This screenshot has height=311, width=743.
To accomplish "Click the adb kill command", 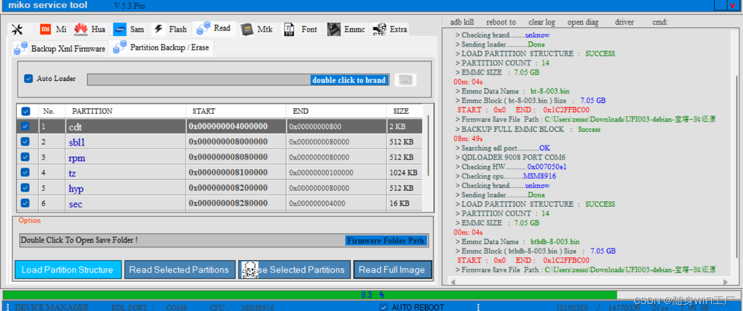I will click(462, 22).
